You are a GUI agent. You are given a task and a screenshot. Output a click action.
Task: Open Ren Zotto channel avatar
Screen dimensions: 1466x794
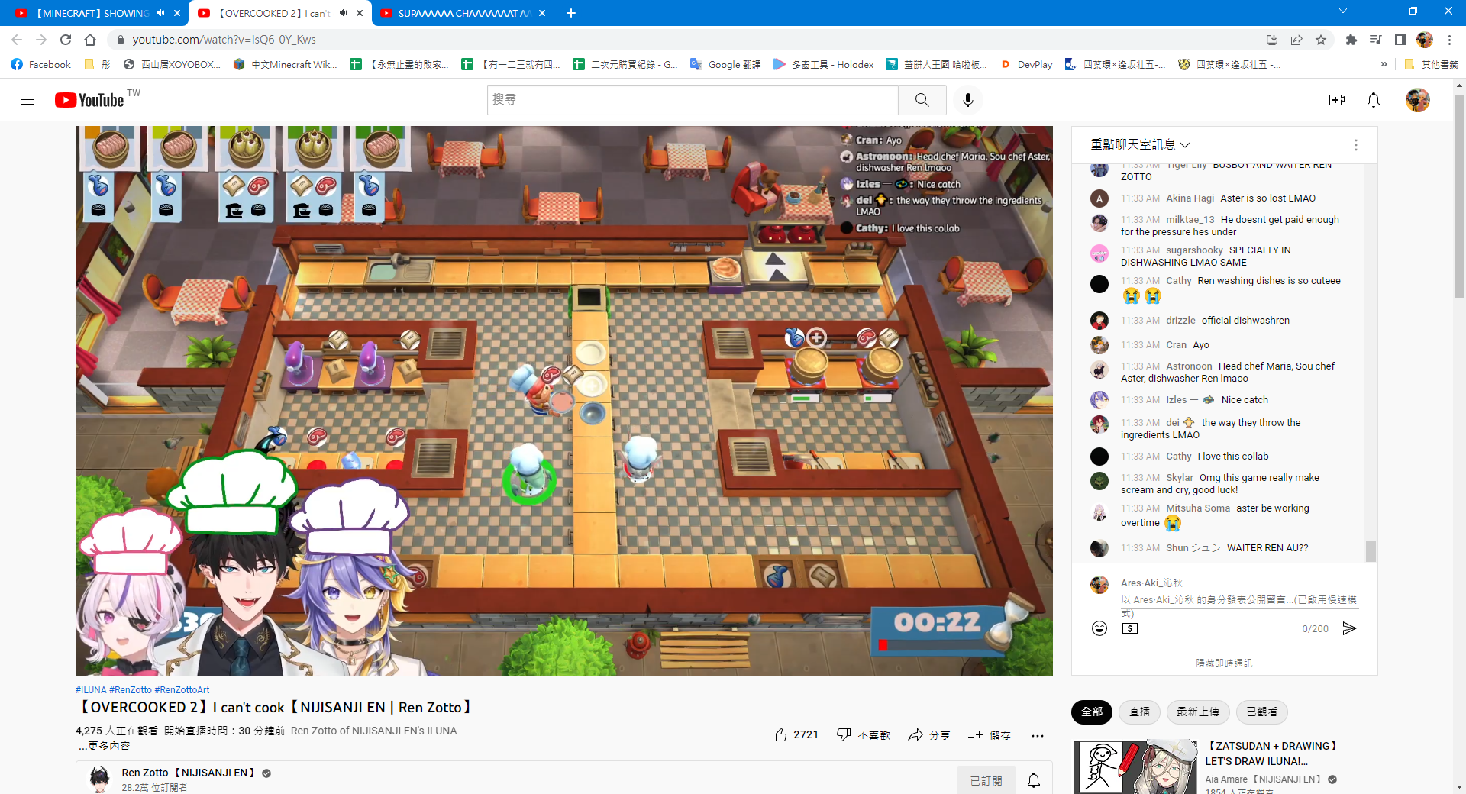(x=100, y=779)
